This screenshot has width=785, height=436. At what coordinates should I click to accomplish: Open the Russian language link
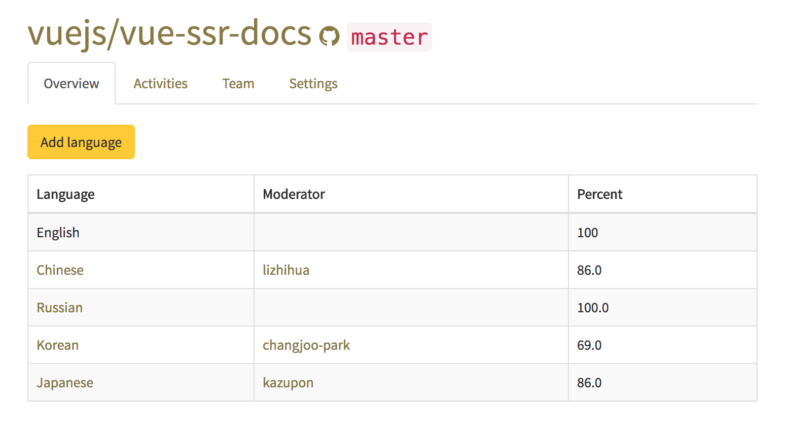tap(59, 308)
